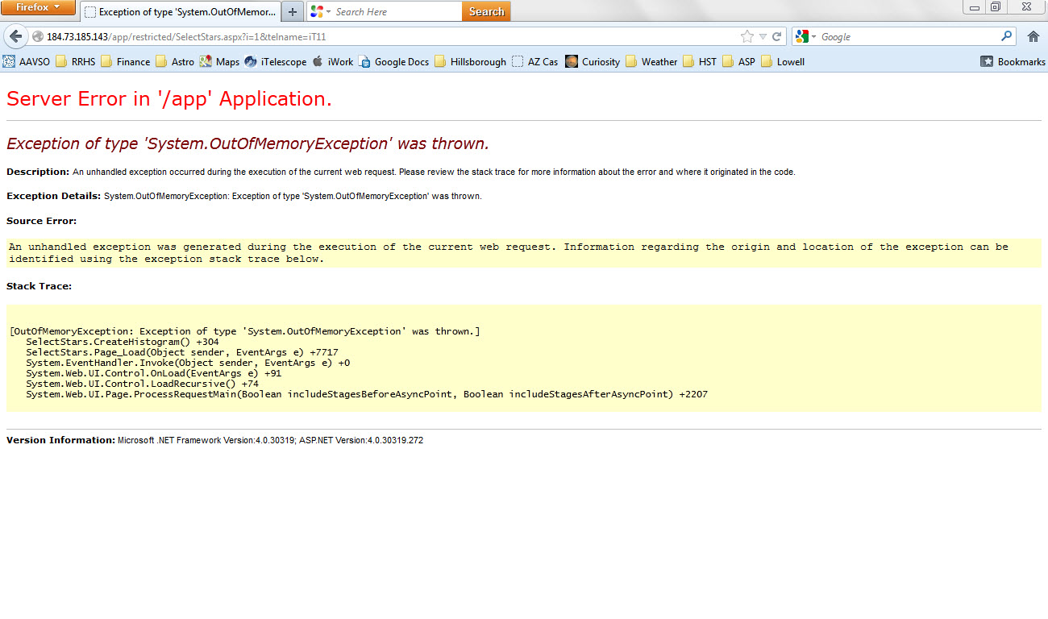This screenshot has height=619, width=1048.
Task: Click the Google search magnifier icon
Action: (1006, 36)
